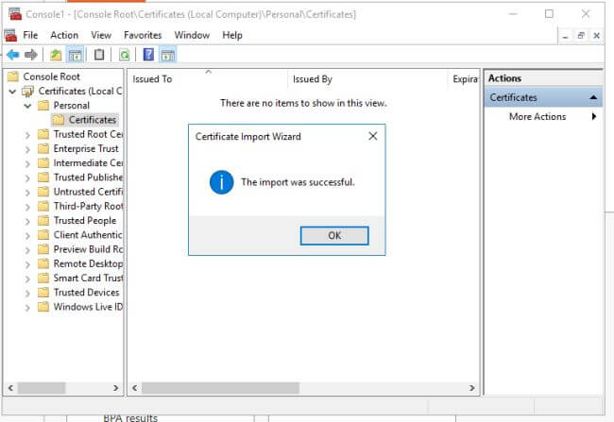614x422 pixels.
Task: Click the Forward arrow toolbar icon
Action: [x=31, y=55]
